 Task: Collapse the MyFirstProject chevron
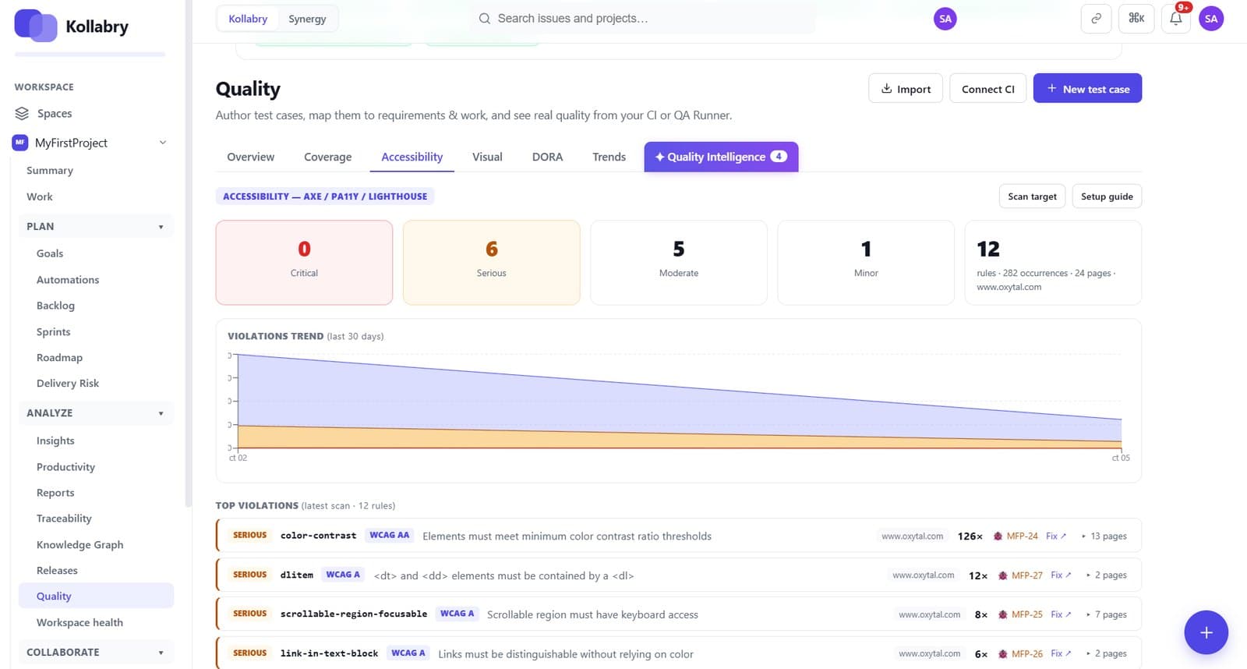[x=163, y=143]
